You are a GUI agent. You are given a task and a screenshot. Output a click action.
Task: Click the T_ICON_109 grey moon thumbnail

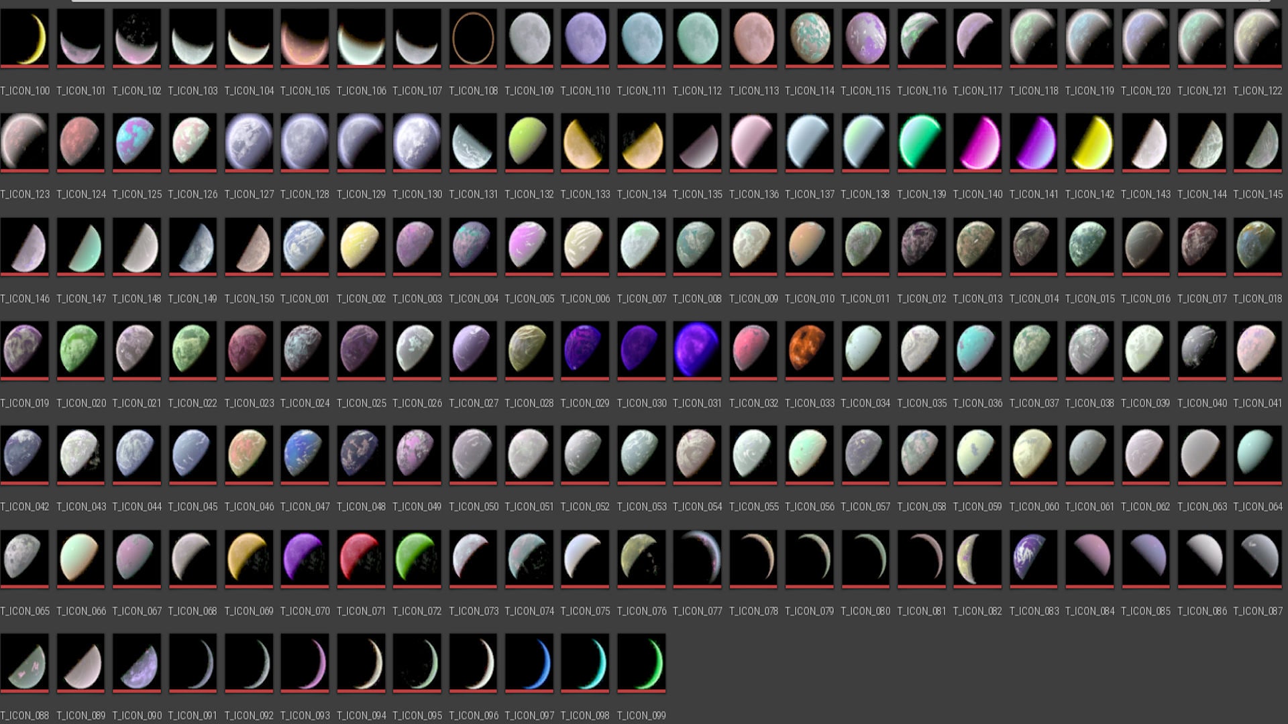tap(529, 38)
